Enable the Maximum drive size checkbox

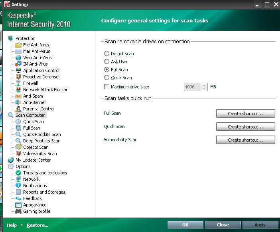[106, 87]
